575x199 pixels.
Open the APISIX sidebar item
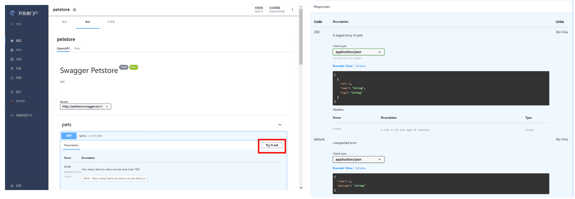coord(18,101)
